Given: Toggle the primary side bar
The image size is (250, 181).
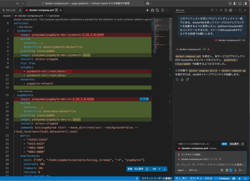Looking at the screenshot, I should tap(235, 3).
